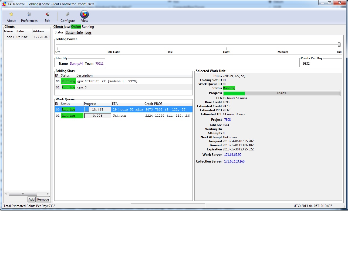The image size is (348, 276).
Task: Maximize the FAHControl window
Action: (330, 3)
